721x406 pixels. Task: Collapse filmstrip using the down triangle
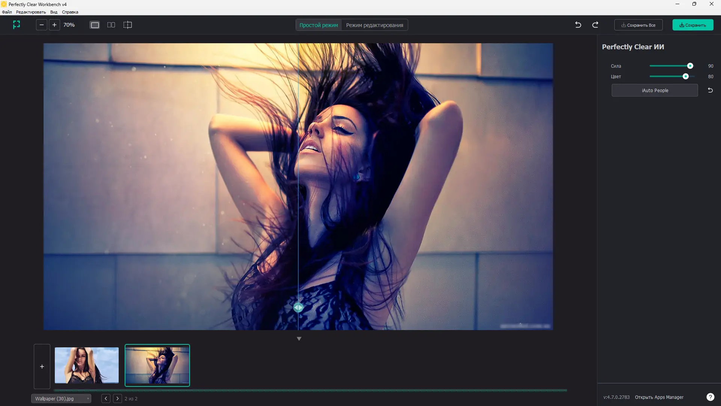(x=299, y=339)
